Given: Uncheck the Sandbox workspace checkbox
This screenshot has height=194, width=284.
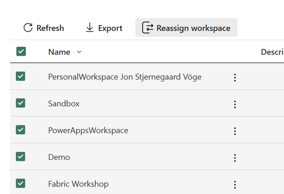Looking at the screenshot, I should pyautogui.click(x=21, y=103).
